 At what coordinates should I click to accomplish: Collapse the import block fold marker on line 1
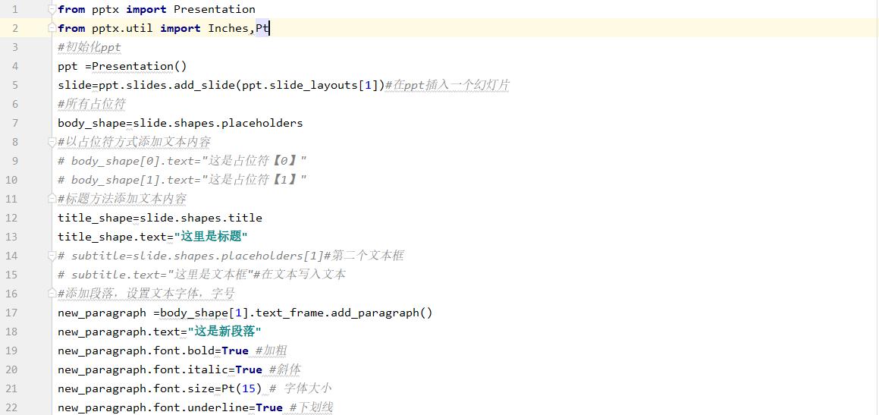52,10
